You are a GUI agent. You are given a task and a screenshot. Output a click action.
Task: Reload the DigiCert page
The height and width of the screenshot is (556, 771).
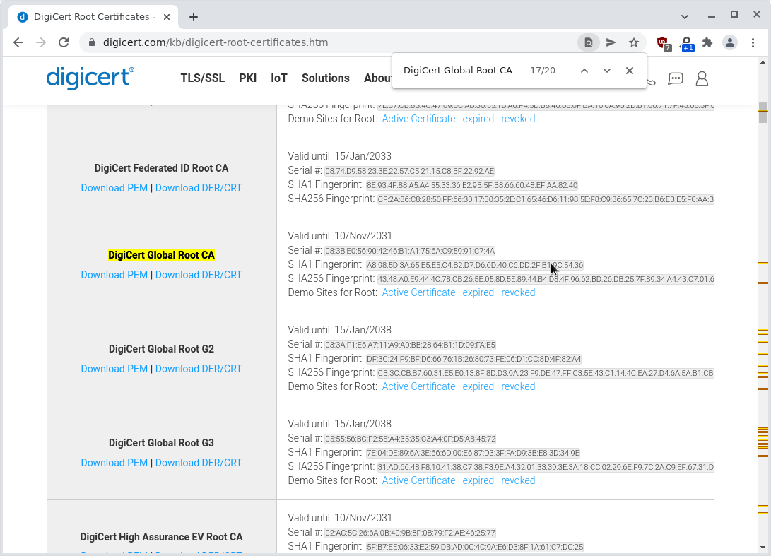coord(64,42)
